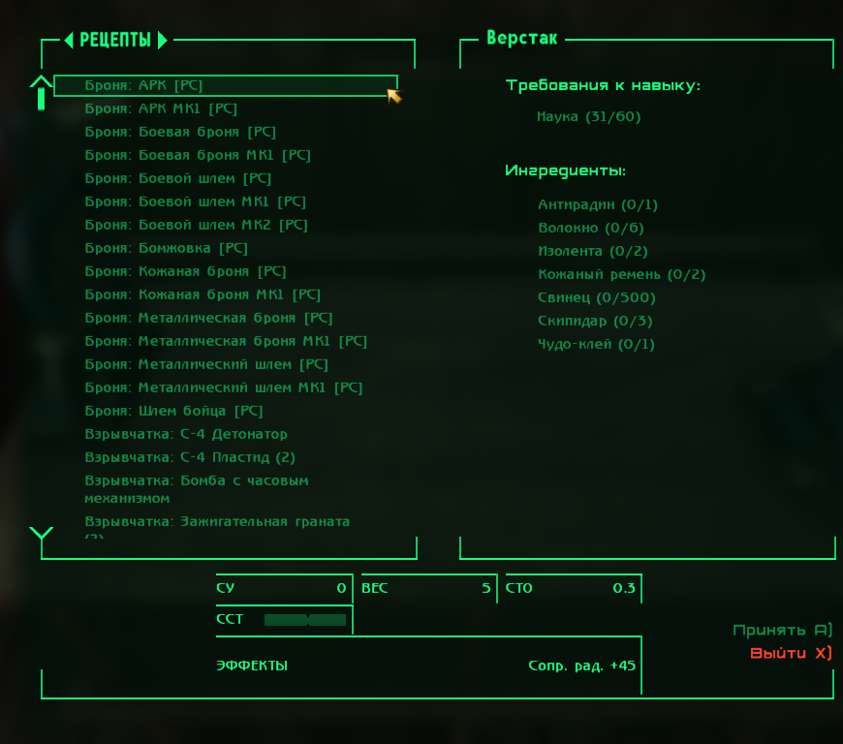The height and width of the screenshot is (744, 843).
Task: Select recipe Броня: АРК [РС]
Action: click(x=143, y=85)
